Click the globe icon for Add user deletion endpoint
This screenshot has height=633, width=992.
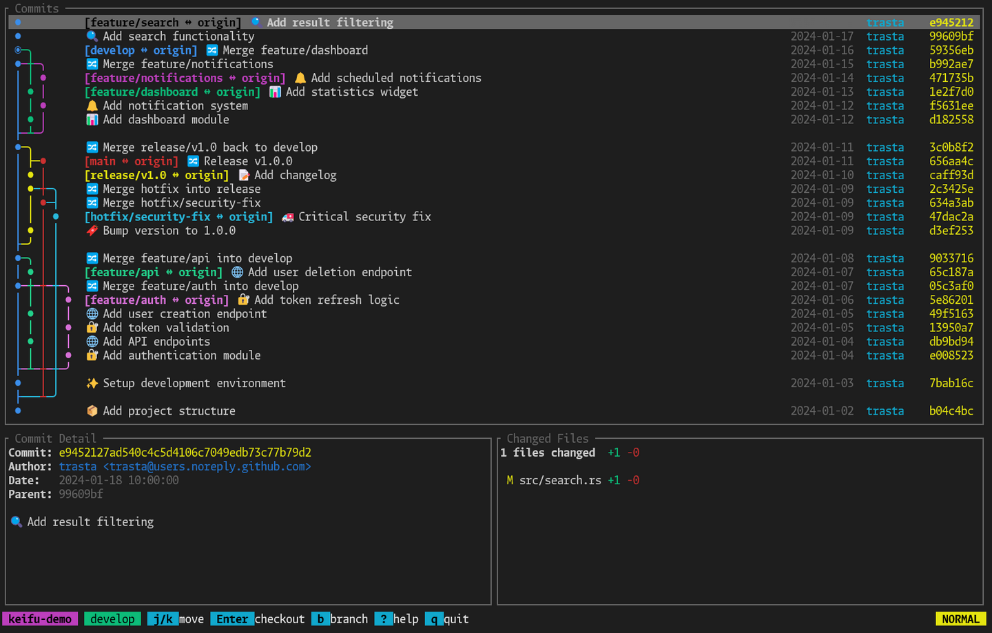[237, 272]
